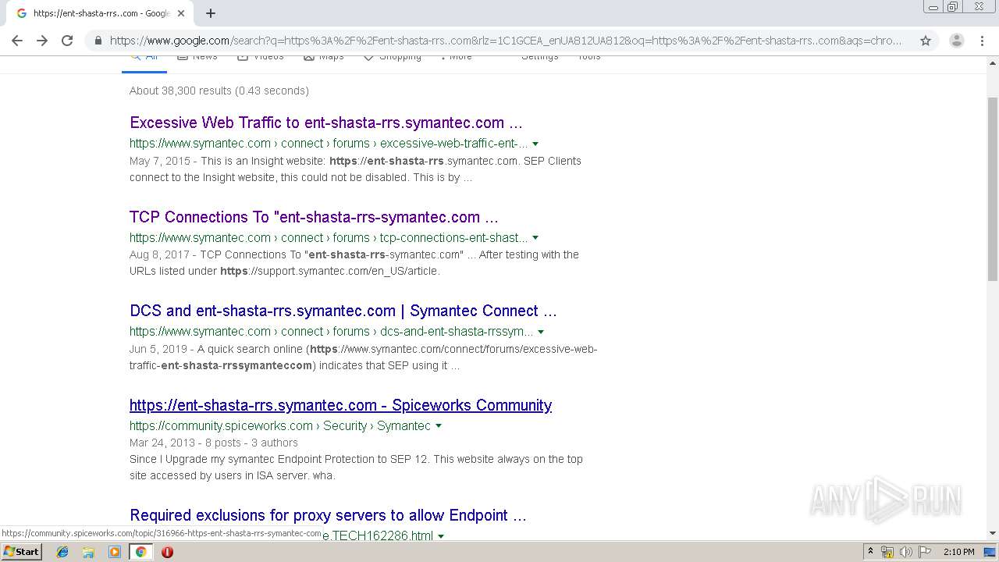
Task: Switch to the Shopping results tab
Action: [393, 58]
